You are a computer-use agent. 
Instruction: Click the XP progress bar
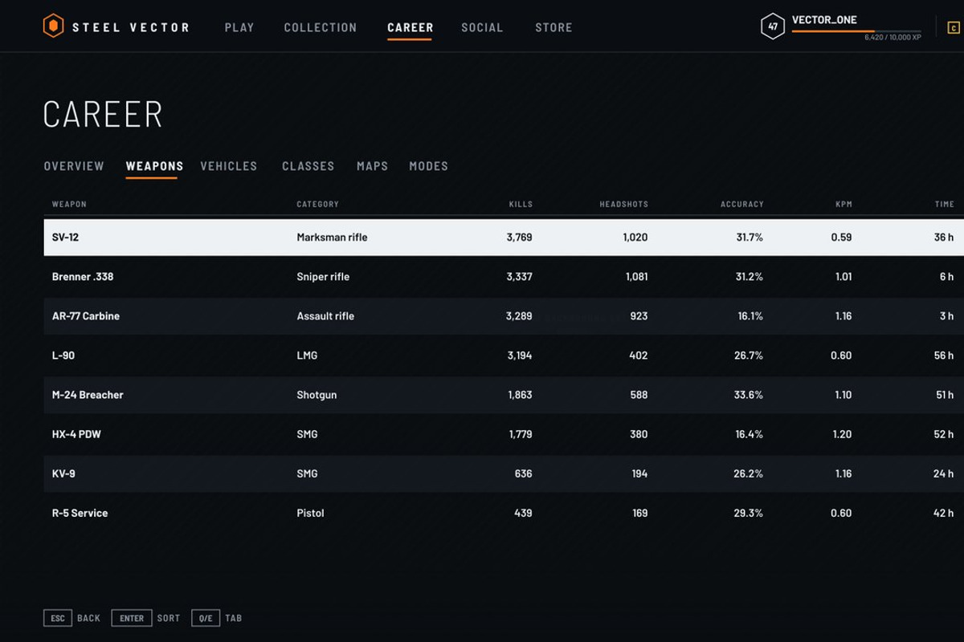(856, 31)
